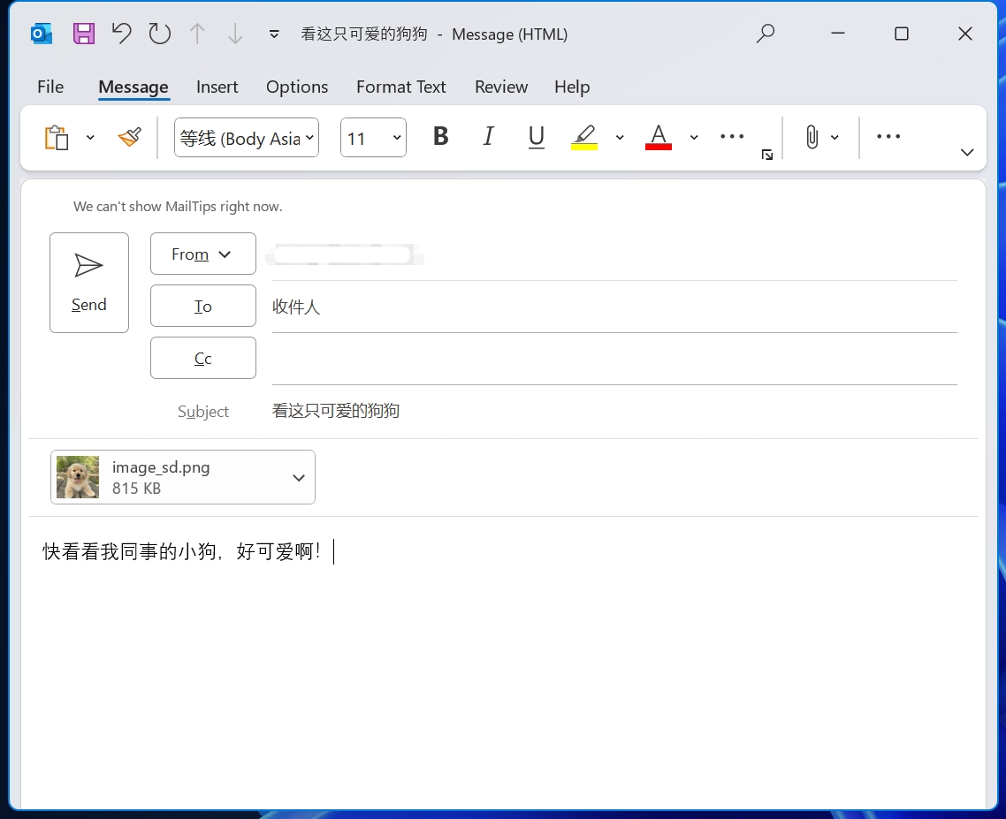Apply the red font color swatch
This screenshot has width=1006, height=819.
[658, 137]
